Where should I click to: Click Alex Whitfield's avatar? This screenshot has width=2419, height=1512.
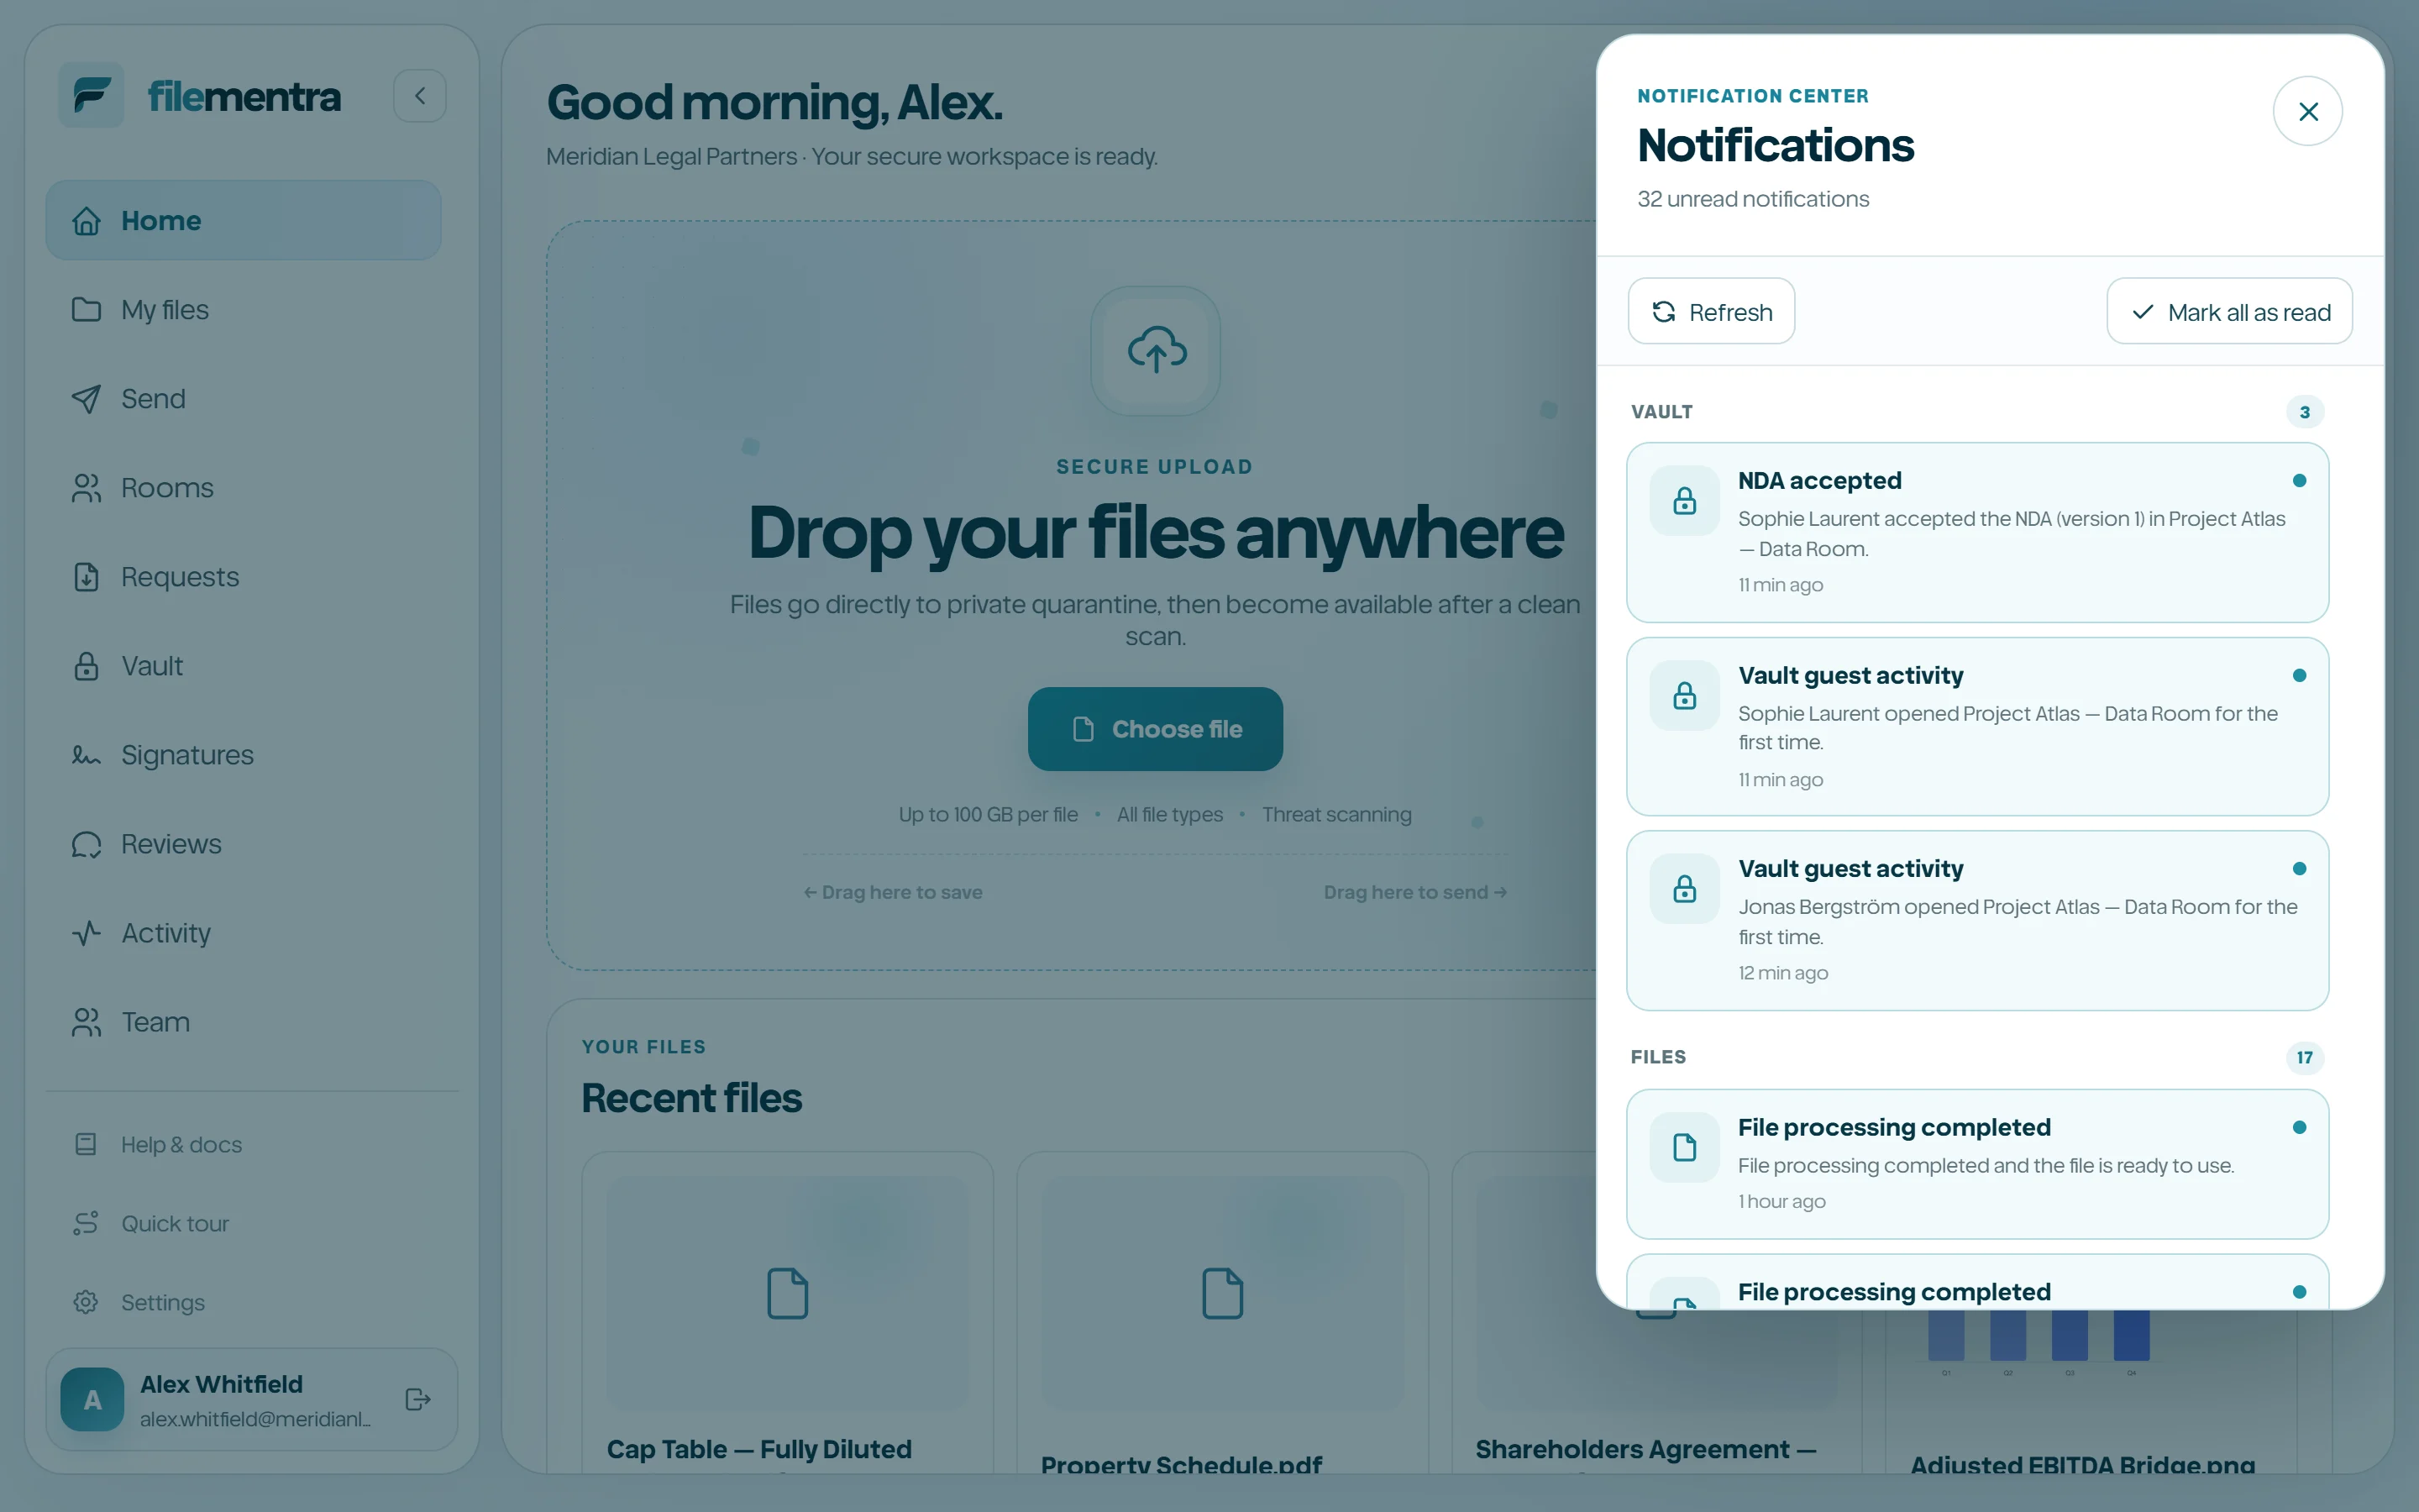(x=92, y=1399)
